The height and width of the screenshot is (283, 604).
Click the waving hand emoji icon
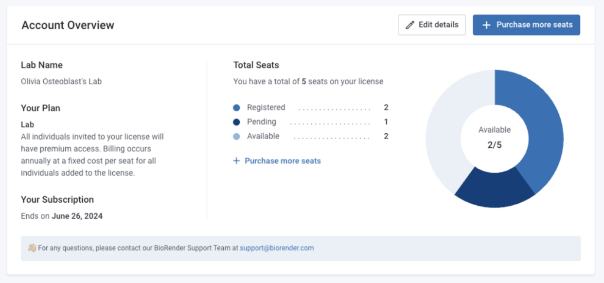[x=32, y=248]
